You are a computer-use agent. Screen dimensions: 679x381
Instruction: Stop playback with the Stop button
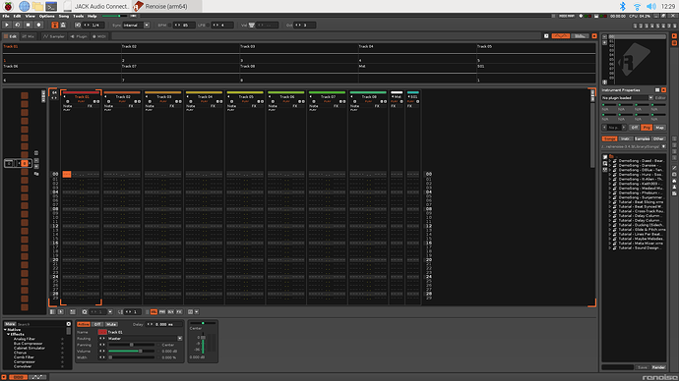[29, 26]
